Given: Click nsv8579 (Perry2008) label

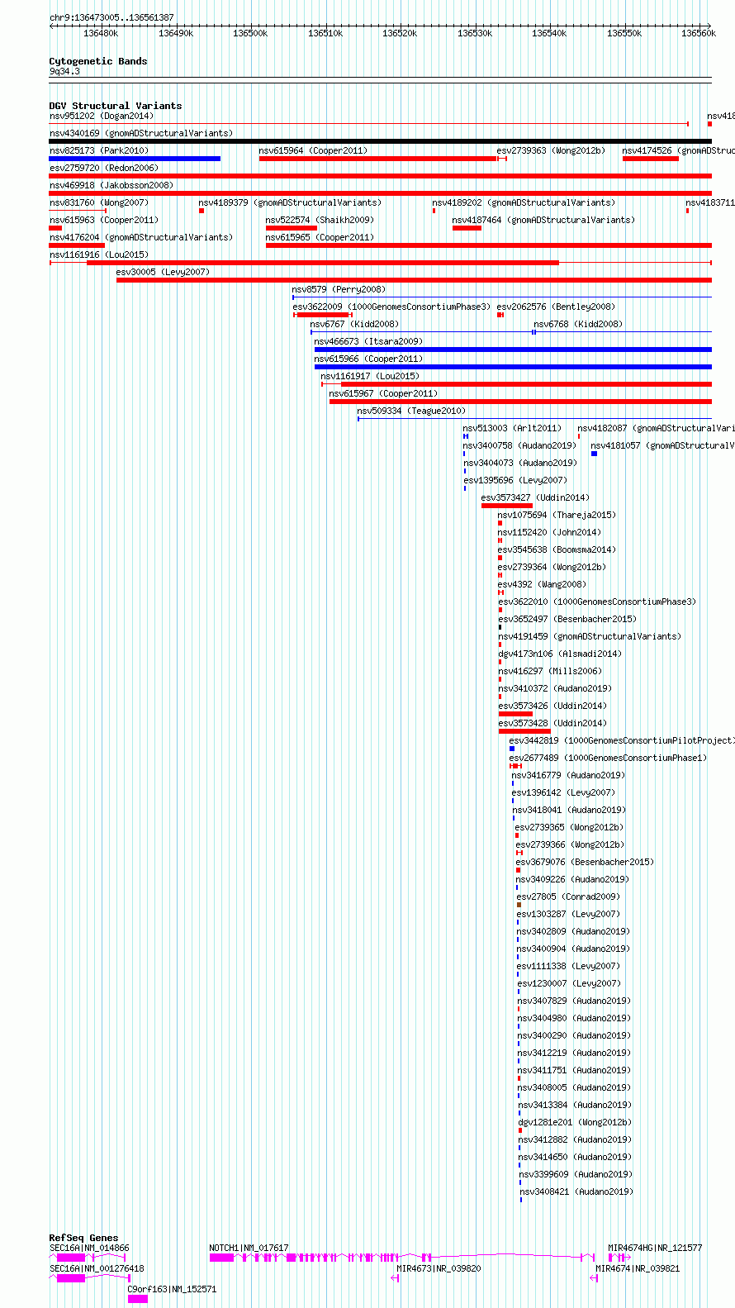Looking at the screenshot, I should (339, 289).
